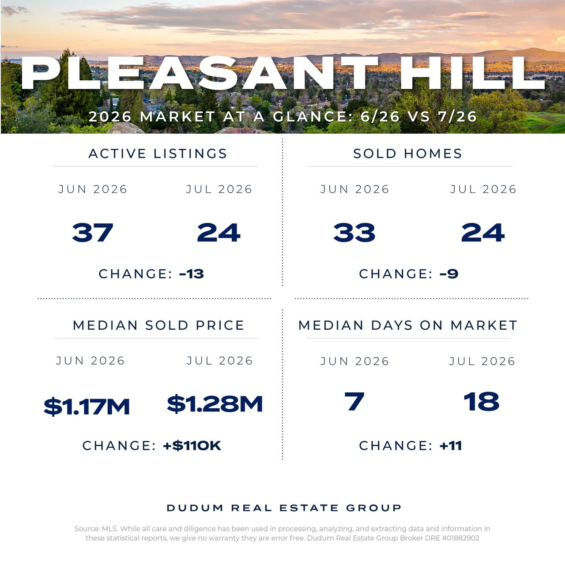This screenshot has height=565, width=565.
Task: Click the PLEASANT HILL title text
Action: tap(283, 73)
